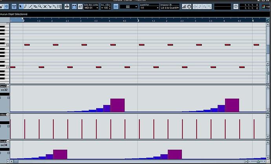Select the Glue tube tool
The width and height of the screenshot is (271, 164).
(50, 7)
